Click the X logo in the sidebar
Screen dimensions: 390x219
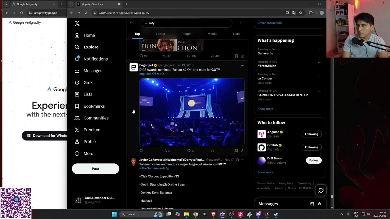tap(77, 23)
